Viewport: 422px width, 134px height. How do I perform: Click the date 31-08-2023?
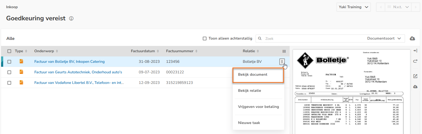pyautogui.click(x=149, y=62)
